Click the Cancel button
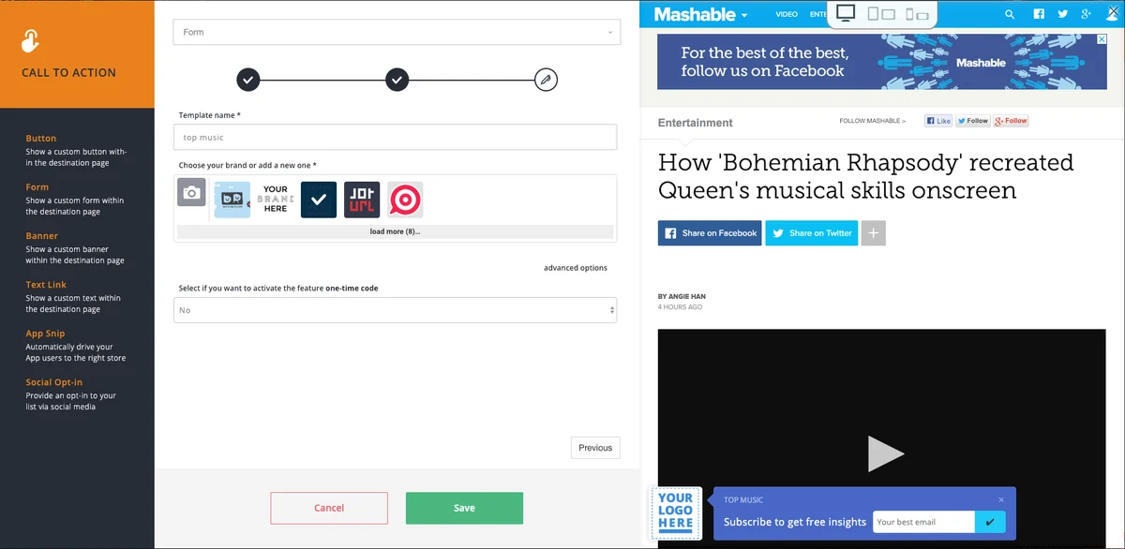 click(329, 508)
